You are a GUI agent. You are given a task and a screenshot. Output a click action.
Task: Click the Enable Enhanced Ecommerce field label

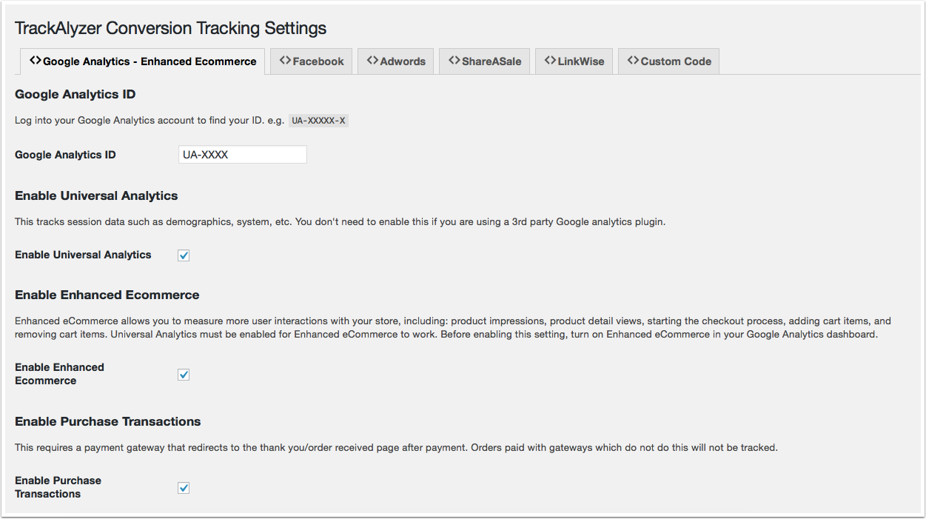point(59,374)
